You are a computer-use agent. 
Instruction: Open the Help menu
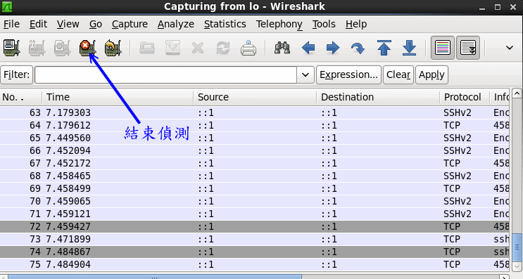pyautogui.click(x=356, y=24)
